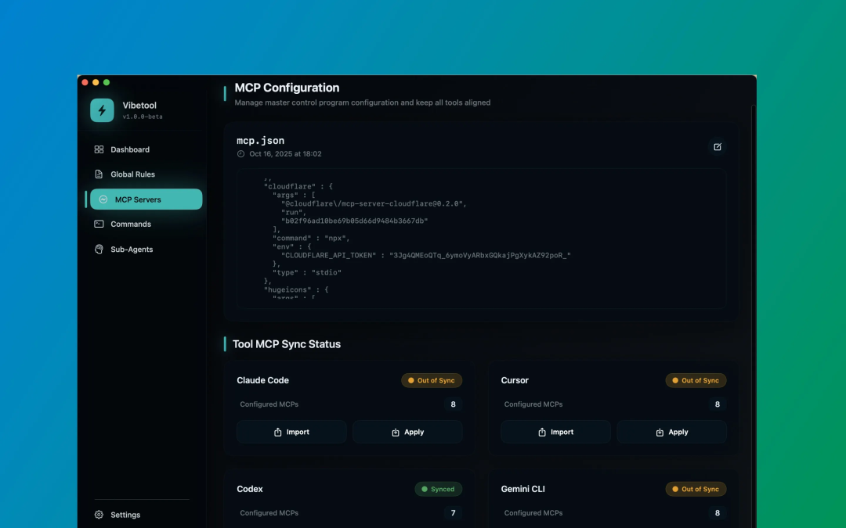This screenshot has width=846, height=528.
Task: Click Claude Code's Out of Sync badge
Action: 432,380
